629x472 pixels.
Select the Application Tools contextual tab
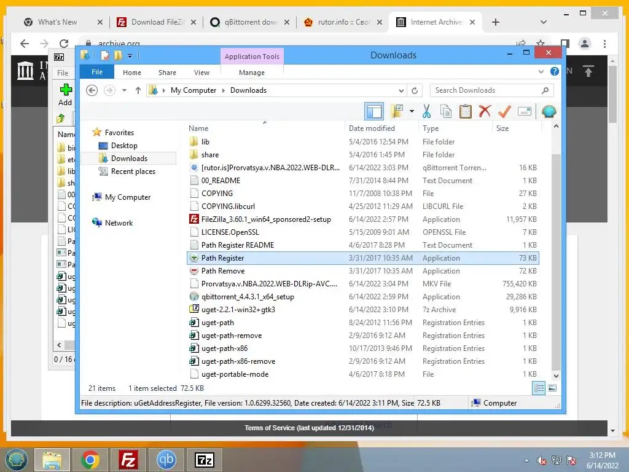pyautogui.click(x=252, y=57)
